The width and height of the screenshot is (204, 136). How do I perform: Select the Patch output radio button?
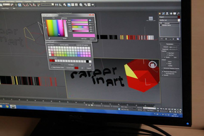coord(167,61)
